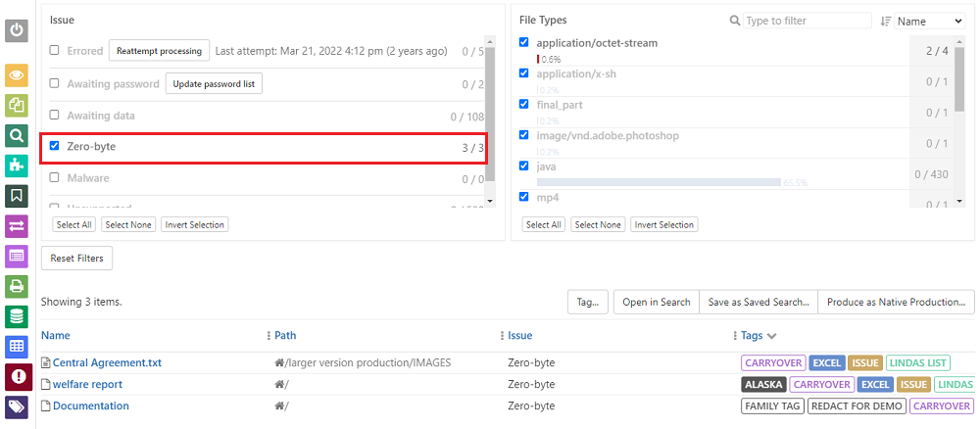The width and height of the screenshot is (980, 429).
Task: Click the Name column menu dots
Action: point(269,336)
